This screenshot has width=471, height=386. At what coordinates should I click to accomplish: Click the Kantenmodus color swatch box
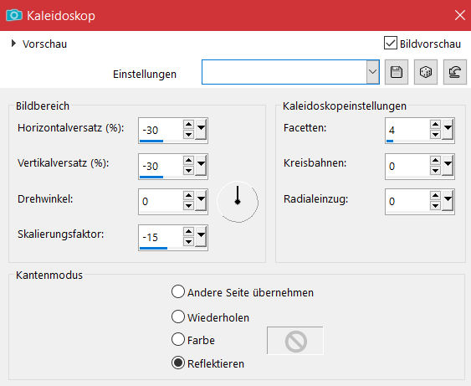(295, 341)
